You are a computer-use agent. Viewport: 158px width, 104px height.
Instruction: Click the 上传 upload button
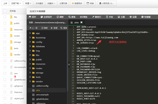pyautogui.click(x=5, y=3)
